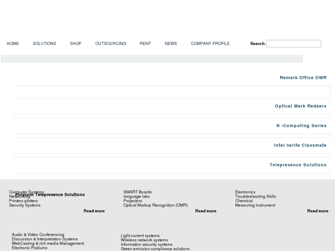The image size is (335, 251).
Task: Select Discussion & Interpretation Systems entry
Action: click(x=45, y=239)
